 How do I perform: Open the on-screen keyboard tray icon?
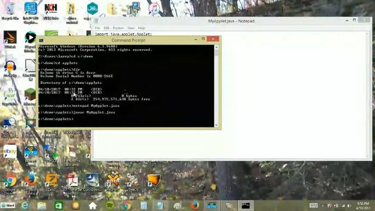(x=313, y=206)
